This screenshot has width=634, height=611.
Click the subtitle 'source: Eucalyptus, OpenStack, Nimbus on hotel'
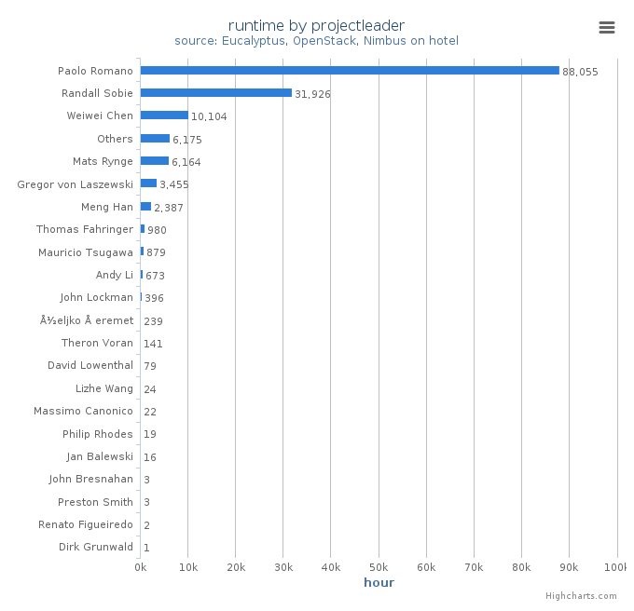pos(316,41)
